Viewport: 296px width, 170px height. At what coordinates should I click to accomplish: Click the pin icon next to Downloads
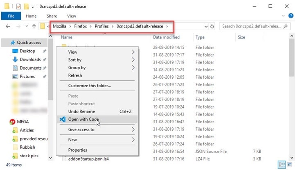(44, 60)
